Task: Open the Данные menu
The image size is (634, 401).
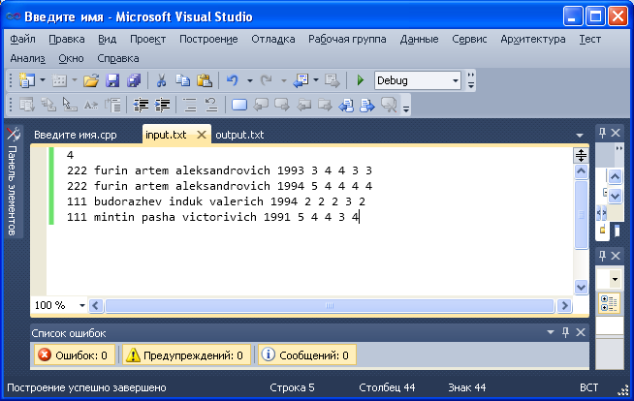Action: point(420,39)
